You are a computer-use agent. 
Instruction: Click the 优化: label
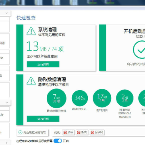[x=57, y=133]
